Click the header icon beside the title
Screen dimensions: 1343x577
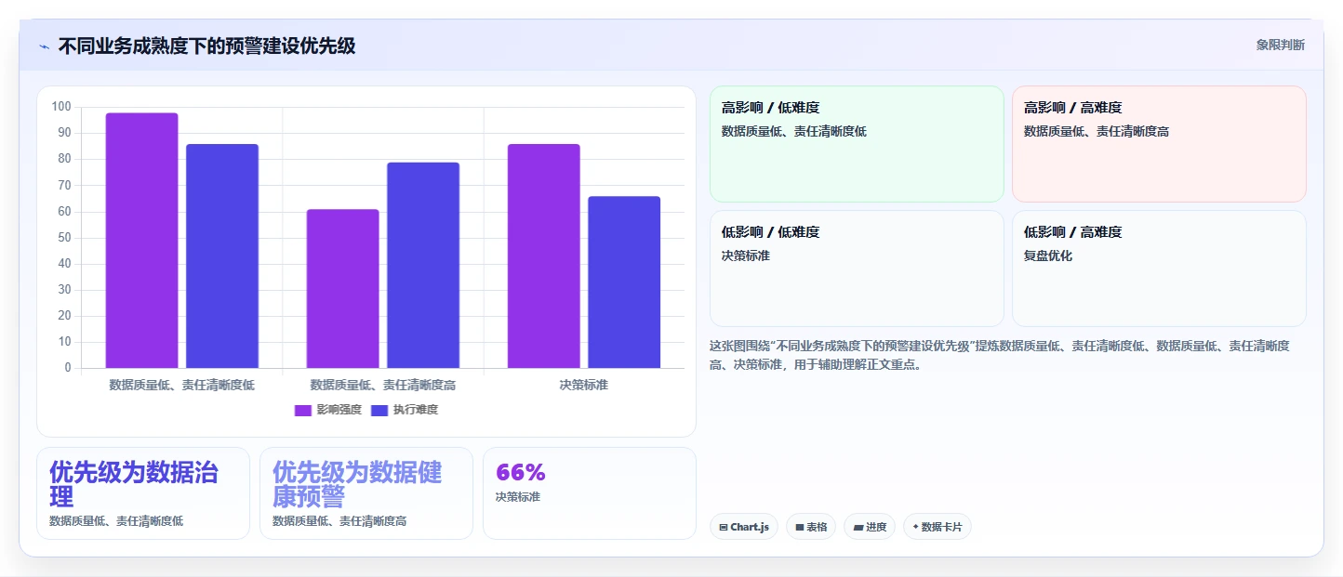coord(44,46)
